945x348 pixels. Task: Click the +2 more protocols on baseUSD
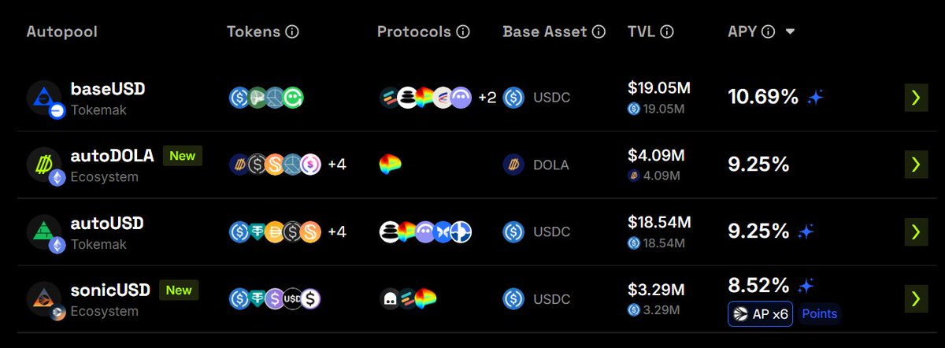[487, 98]
